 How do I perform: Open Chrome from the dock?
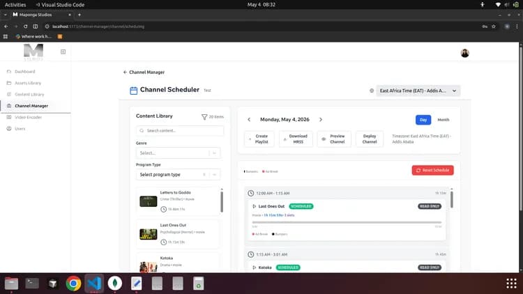pos(73,284)
